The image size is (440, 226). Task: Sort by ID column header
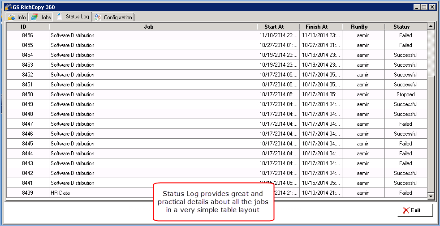click(27, 27)
